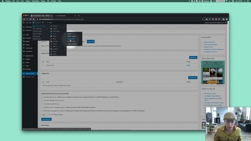Check Disable font list in wordpress editor
The width and height of the screenshot is (251, 141).
[x=42, y=107]
